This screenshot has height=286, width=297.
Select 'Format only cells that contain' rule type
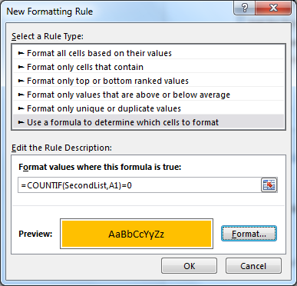coord(148,67)
